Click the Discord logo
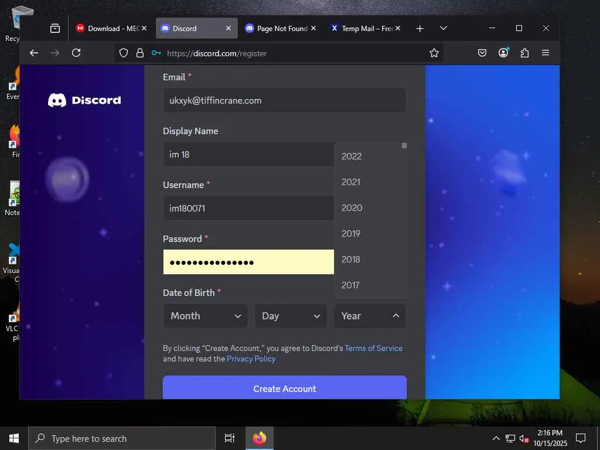The height and width of the screenshot is (450, 600). point(84,100)
